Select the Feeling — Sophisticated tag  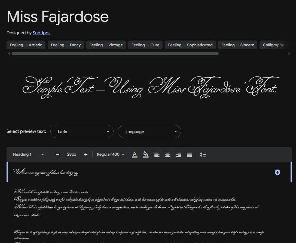pos(190,45)
